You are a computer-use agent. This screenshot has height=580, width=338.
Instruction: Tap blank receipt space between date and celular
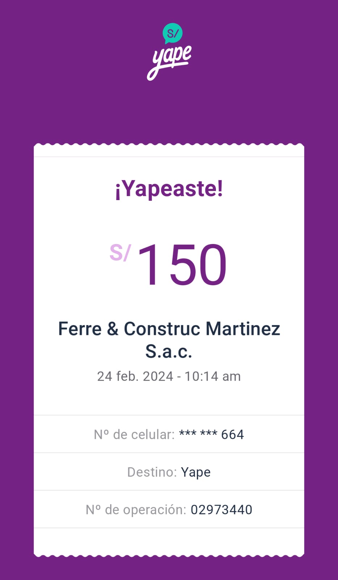(x=169, y=399)
